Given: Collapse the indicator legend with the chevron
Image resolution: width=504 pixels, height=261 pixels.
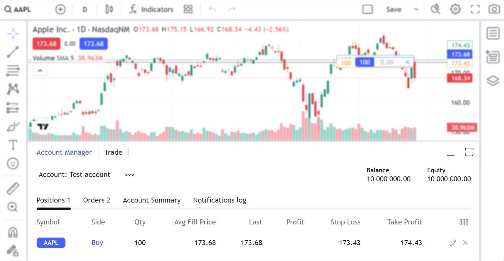Looking at the screenshot, I should 40,71.
